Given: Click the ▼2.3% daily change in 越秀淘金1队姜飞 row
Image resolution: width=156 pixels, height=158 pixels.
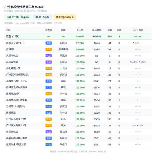Looking at the screenshot, I should pos(136,43).
